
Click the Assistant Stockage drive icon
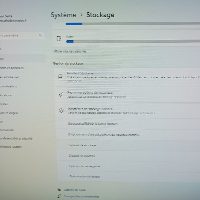tap(60, 77)
